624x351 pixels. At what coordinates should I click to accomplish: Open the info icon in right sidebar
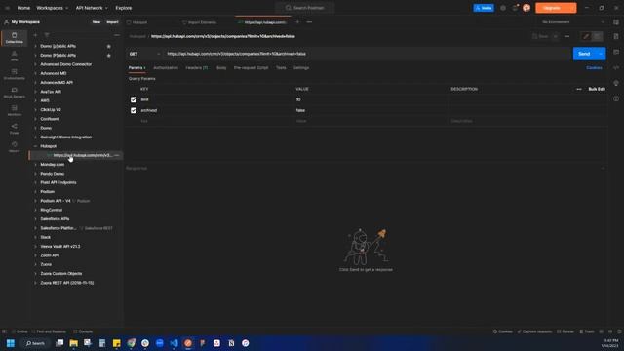tap(616, 98)
